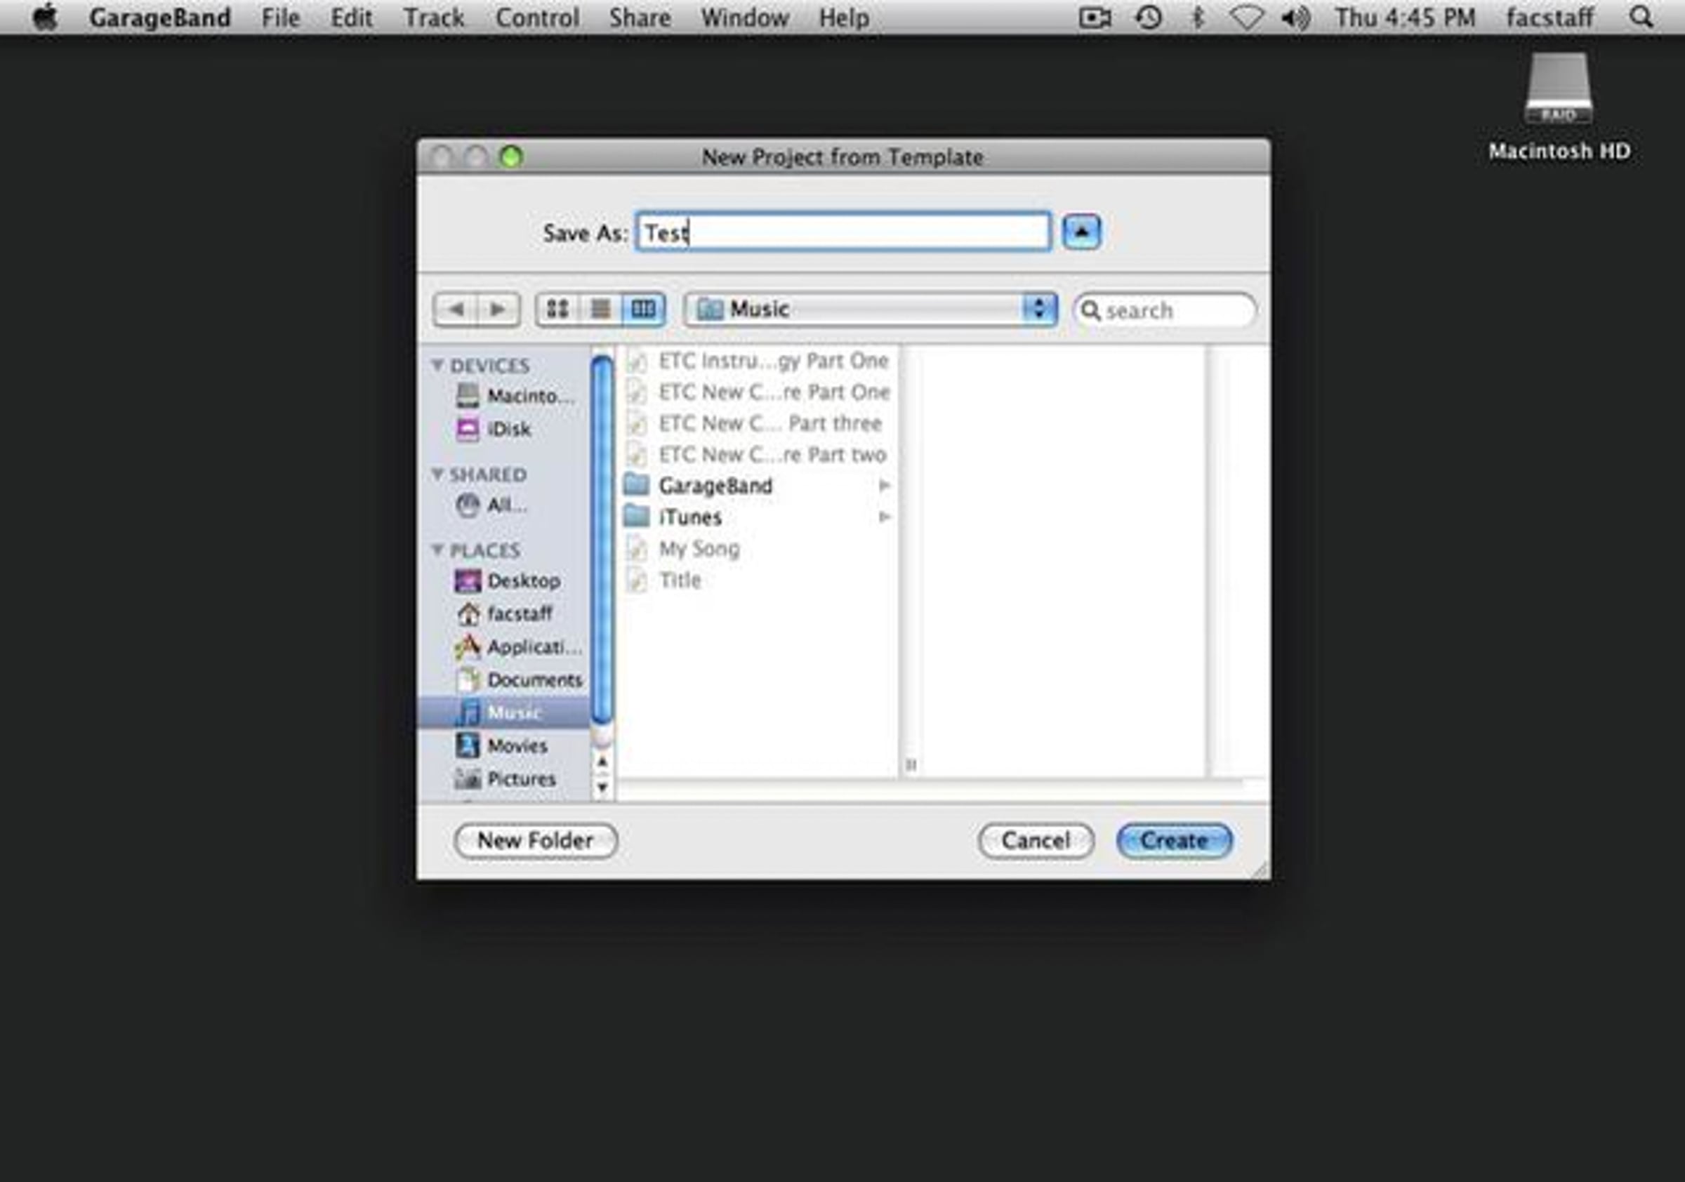Open the Control menu
The height and width of the screenshot is (1182, 1685).
537,17
